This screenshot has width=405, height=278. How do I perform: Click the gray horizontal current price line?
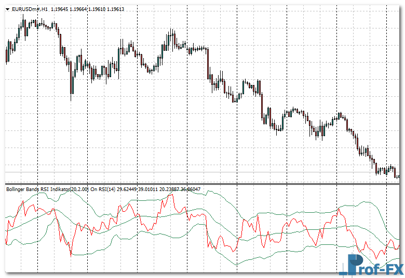[156, 172]
